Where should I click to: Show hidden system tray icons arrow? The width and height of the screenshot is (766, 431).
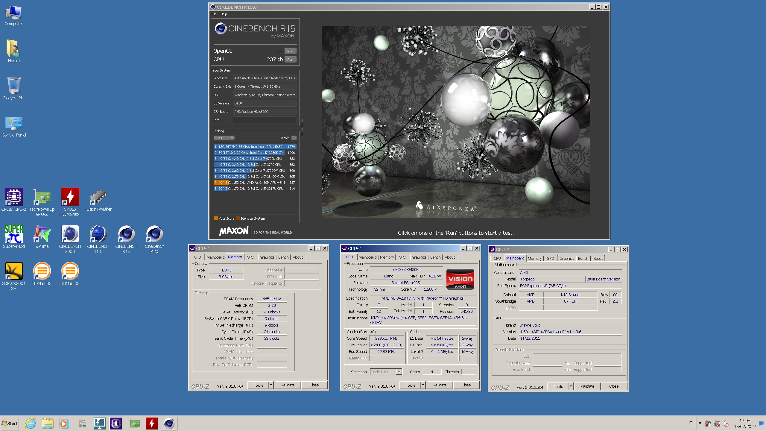[700, 423]
